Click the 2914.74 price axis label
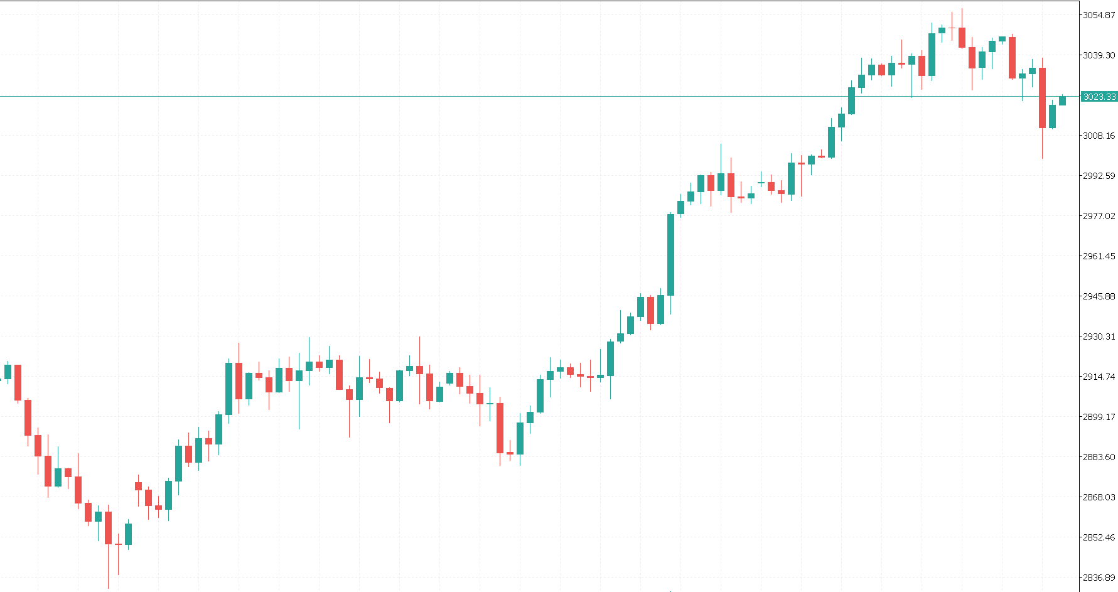Screen dimensions: 1118x592 pos(1099,377)
